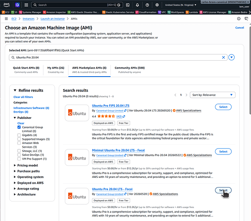
Task: Click the AMI search input field
Action: [x=118, y=57]
